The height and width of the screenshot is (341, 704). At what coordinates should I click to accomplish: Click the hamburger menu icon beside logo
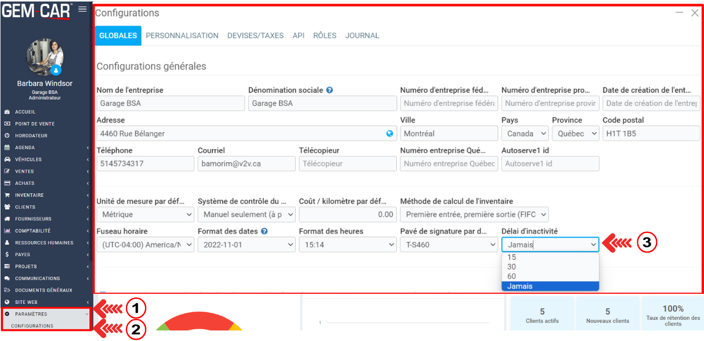pos(82,9)
